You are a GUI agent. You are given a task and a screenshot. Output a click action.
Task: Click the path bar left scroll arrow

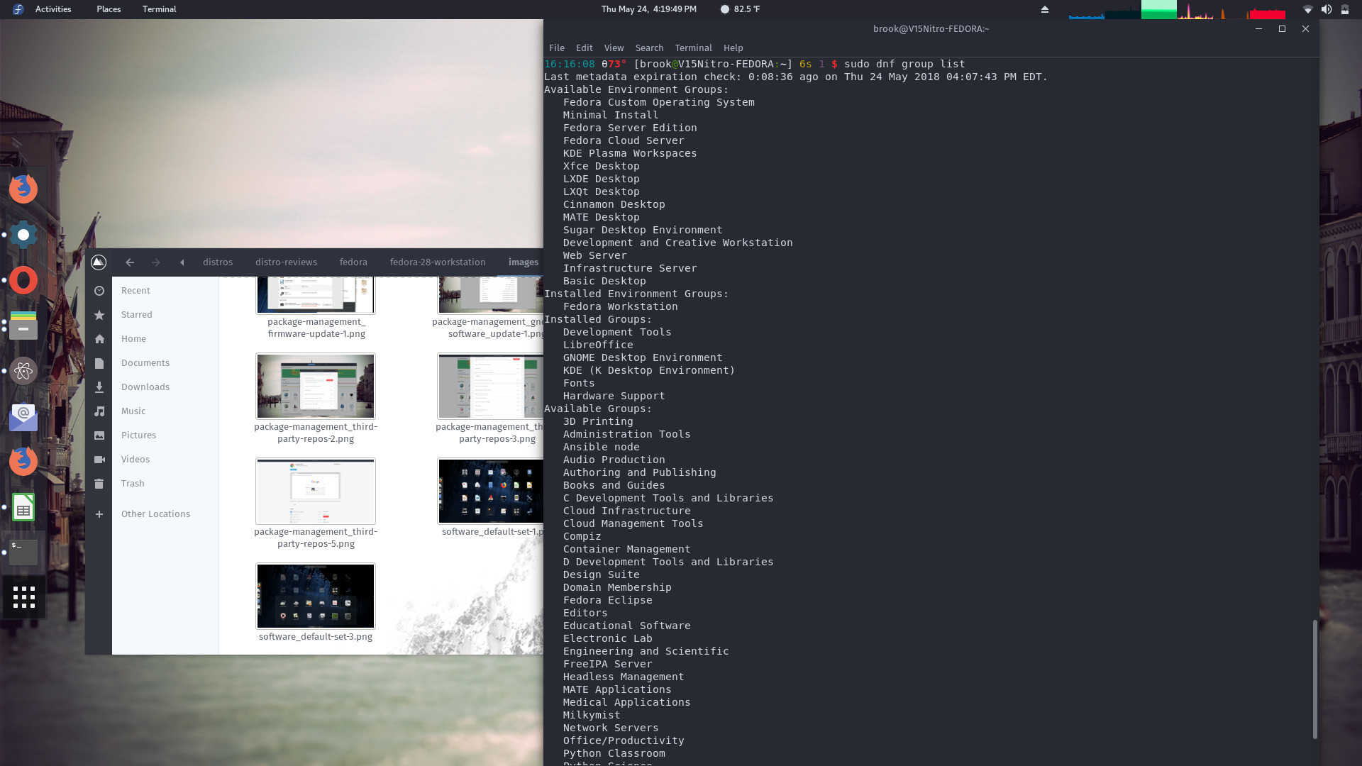(x=182, y=262)
